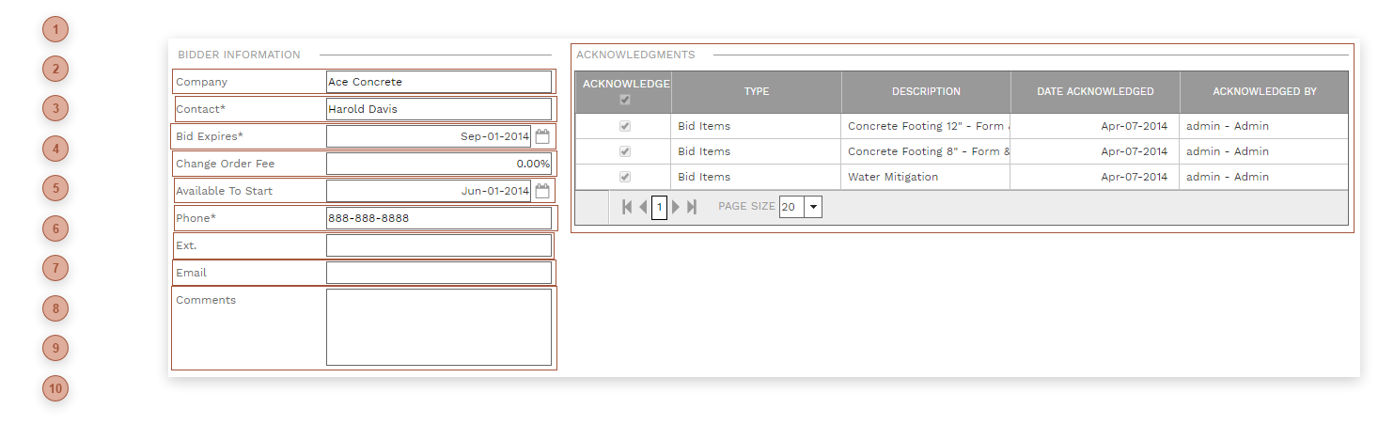Screen dimensions: 1378x425
Task: Open the Available To Start calendar picker
Action: 541,191
